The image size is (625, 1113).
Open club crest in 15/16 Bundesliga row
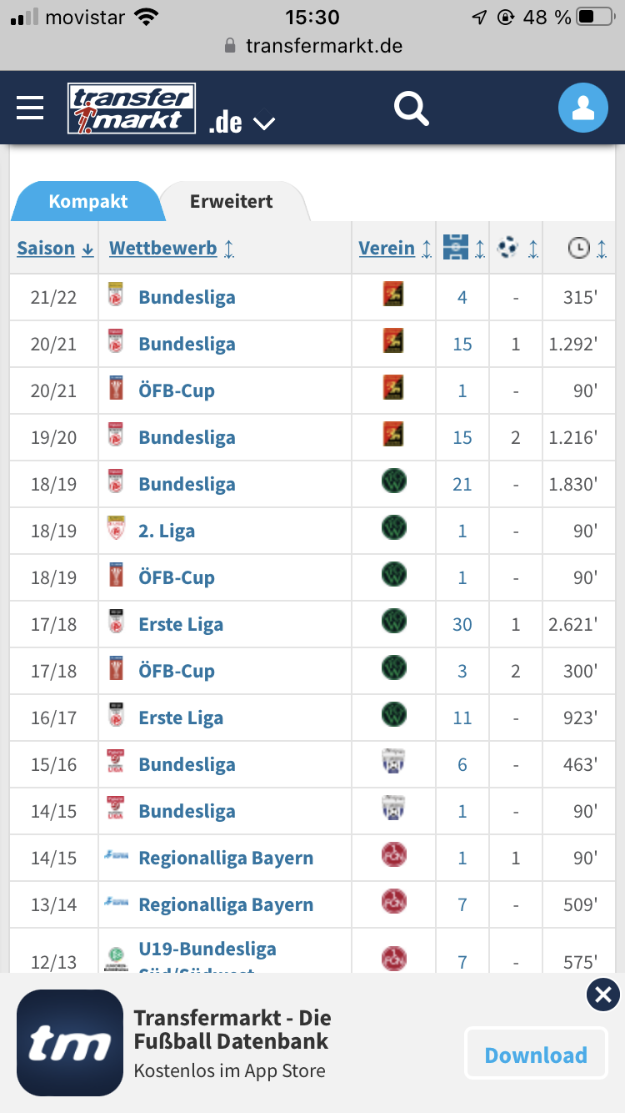point(393,763)
